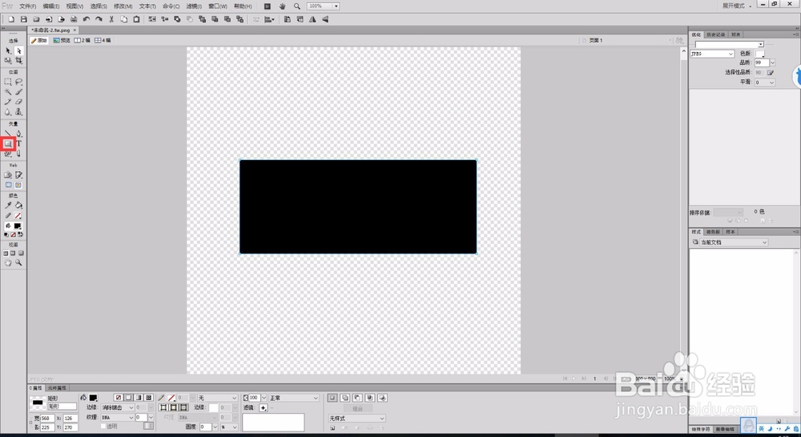Switch to the 4-Up view tab
This screenshot has width=801, height=437.
[103, 40]
